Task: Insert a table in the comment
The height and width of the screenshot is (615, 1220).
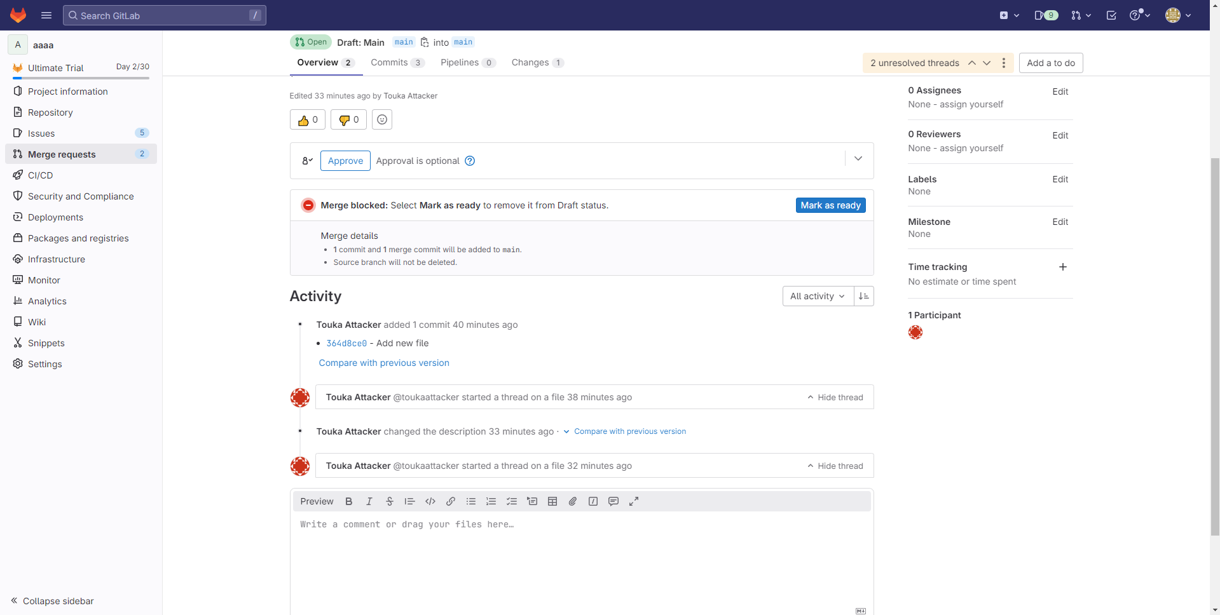Action: point(552,501)
